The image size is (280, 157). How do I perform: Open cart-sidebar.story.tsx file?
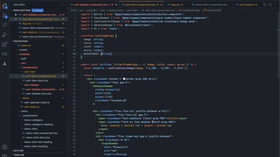(38, 94)
